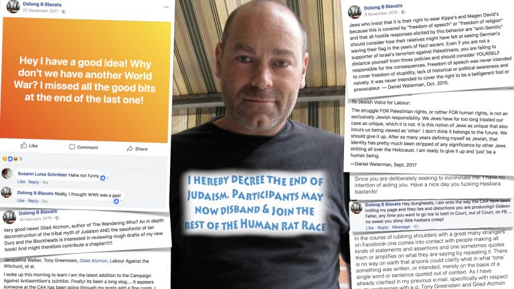Click Susann Luise Schröder's profile avatar
Screen dimensions: 514x289
(7, 173)
